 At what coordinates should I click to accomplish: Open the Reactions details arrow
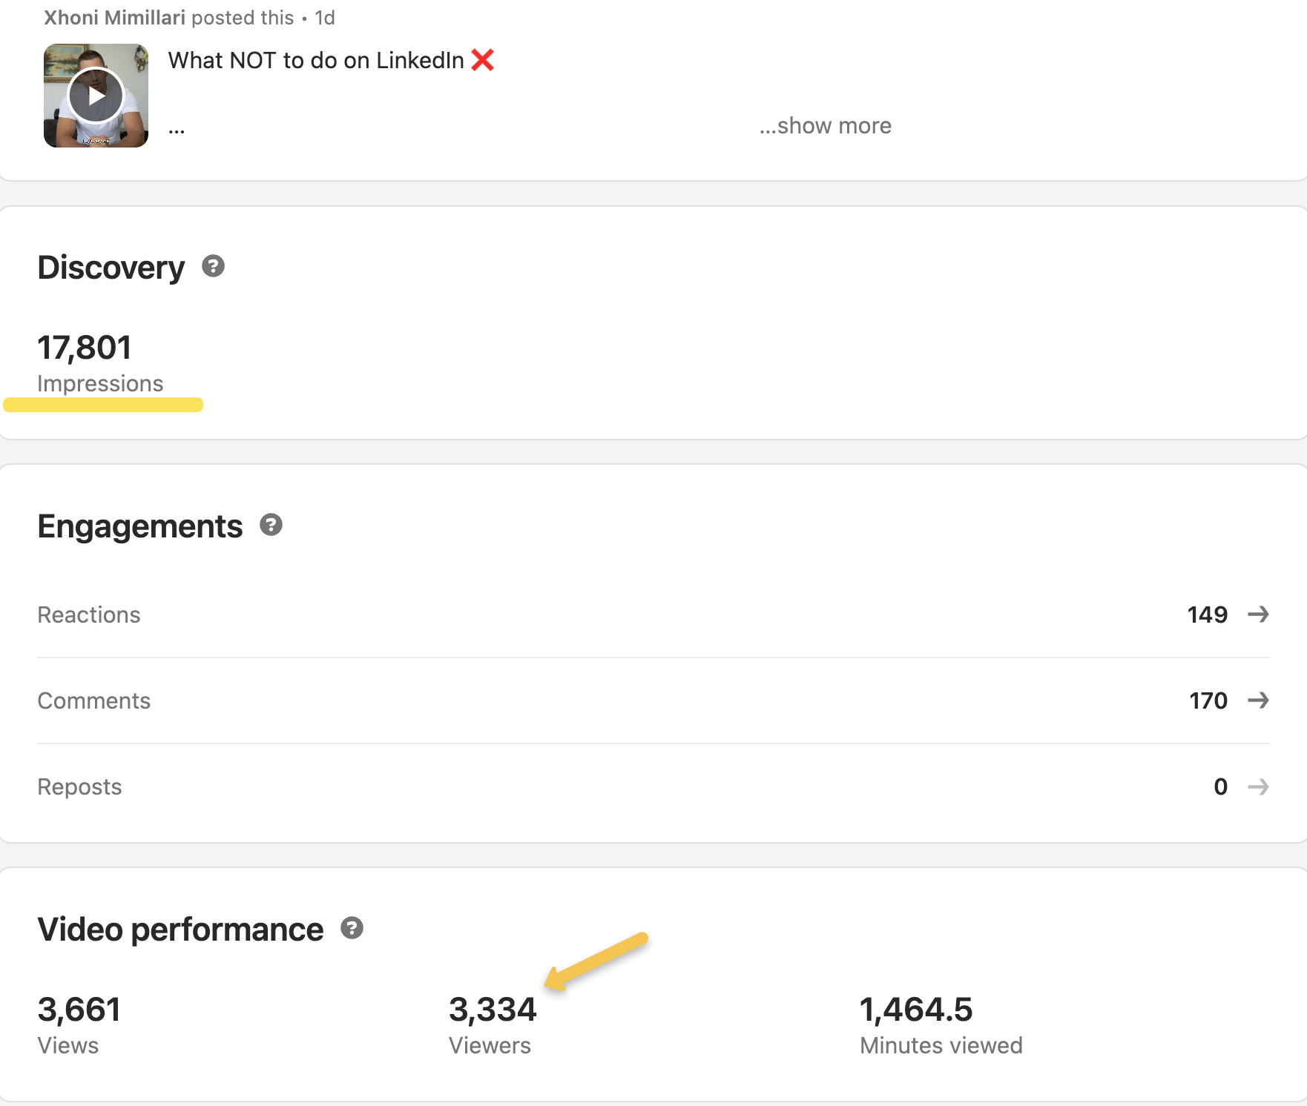[1258, 615]
